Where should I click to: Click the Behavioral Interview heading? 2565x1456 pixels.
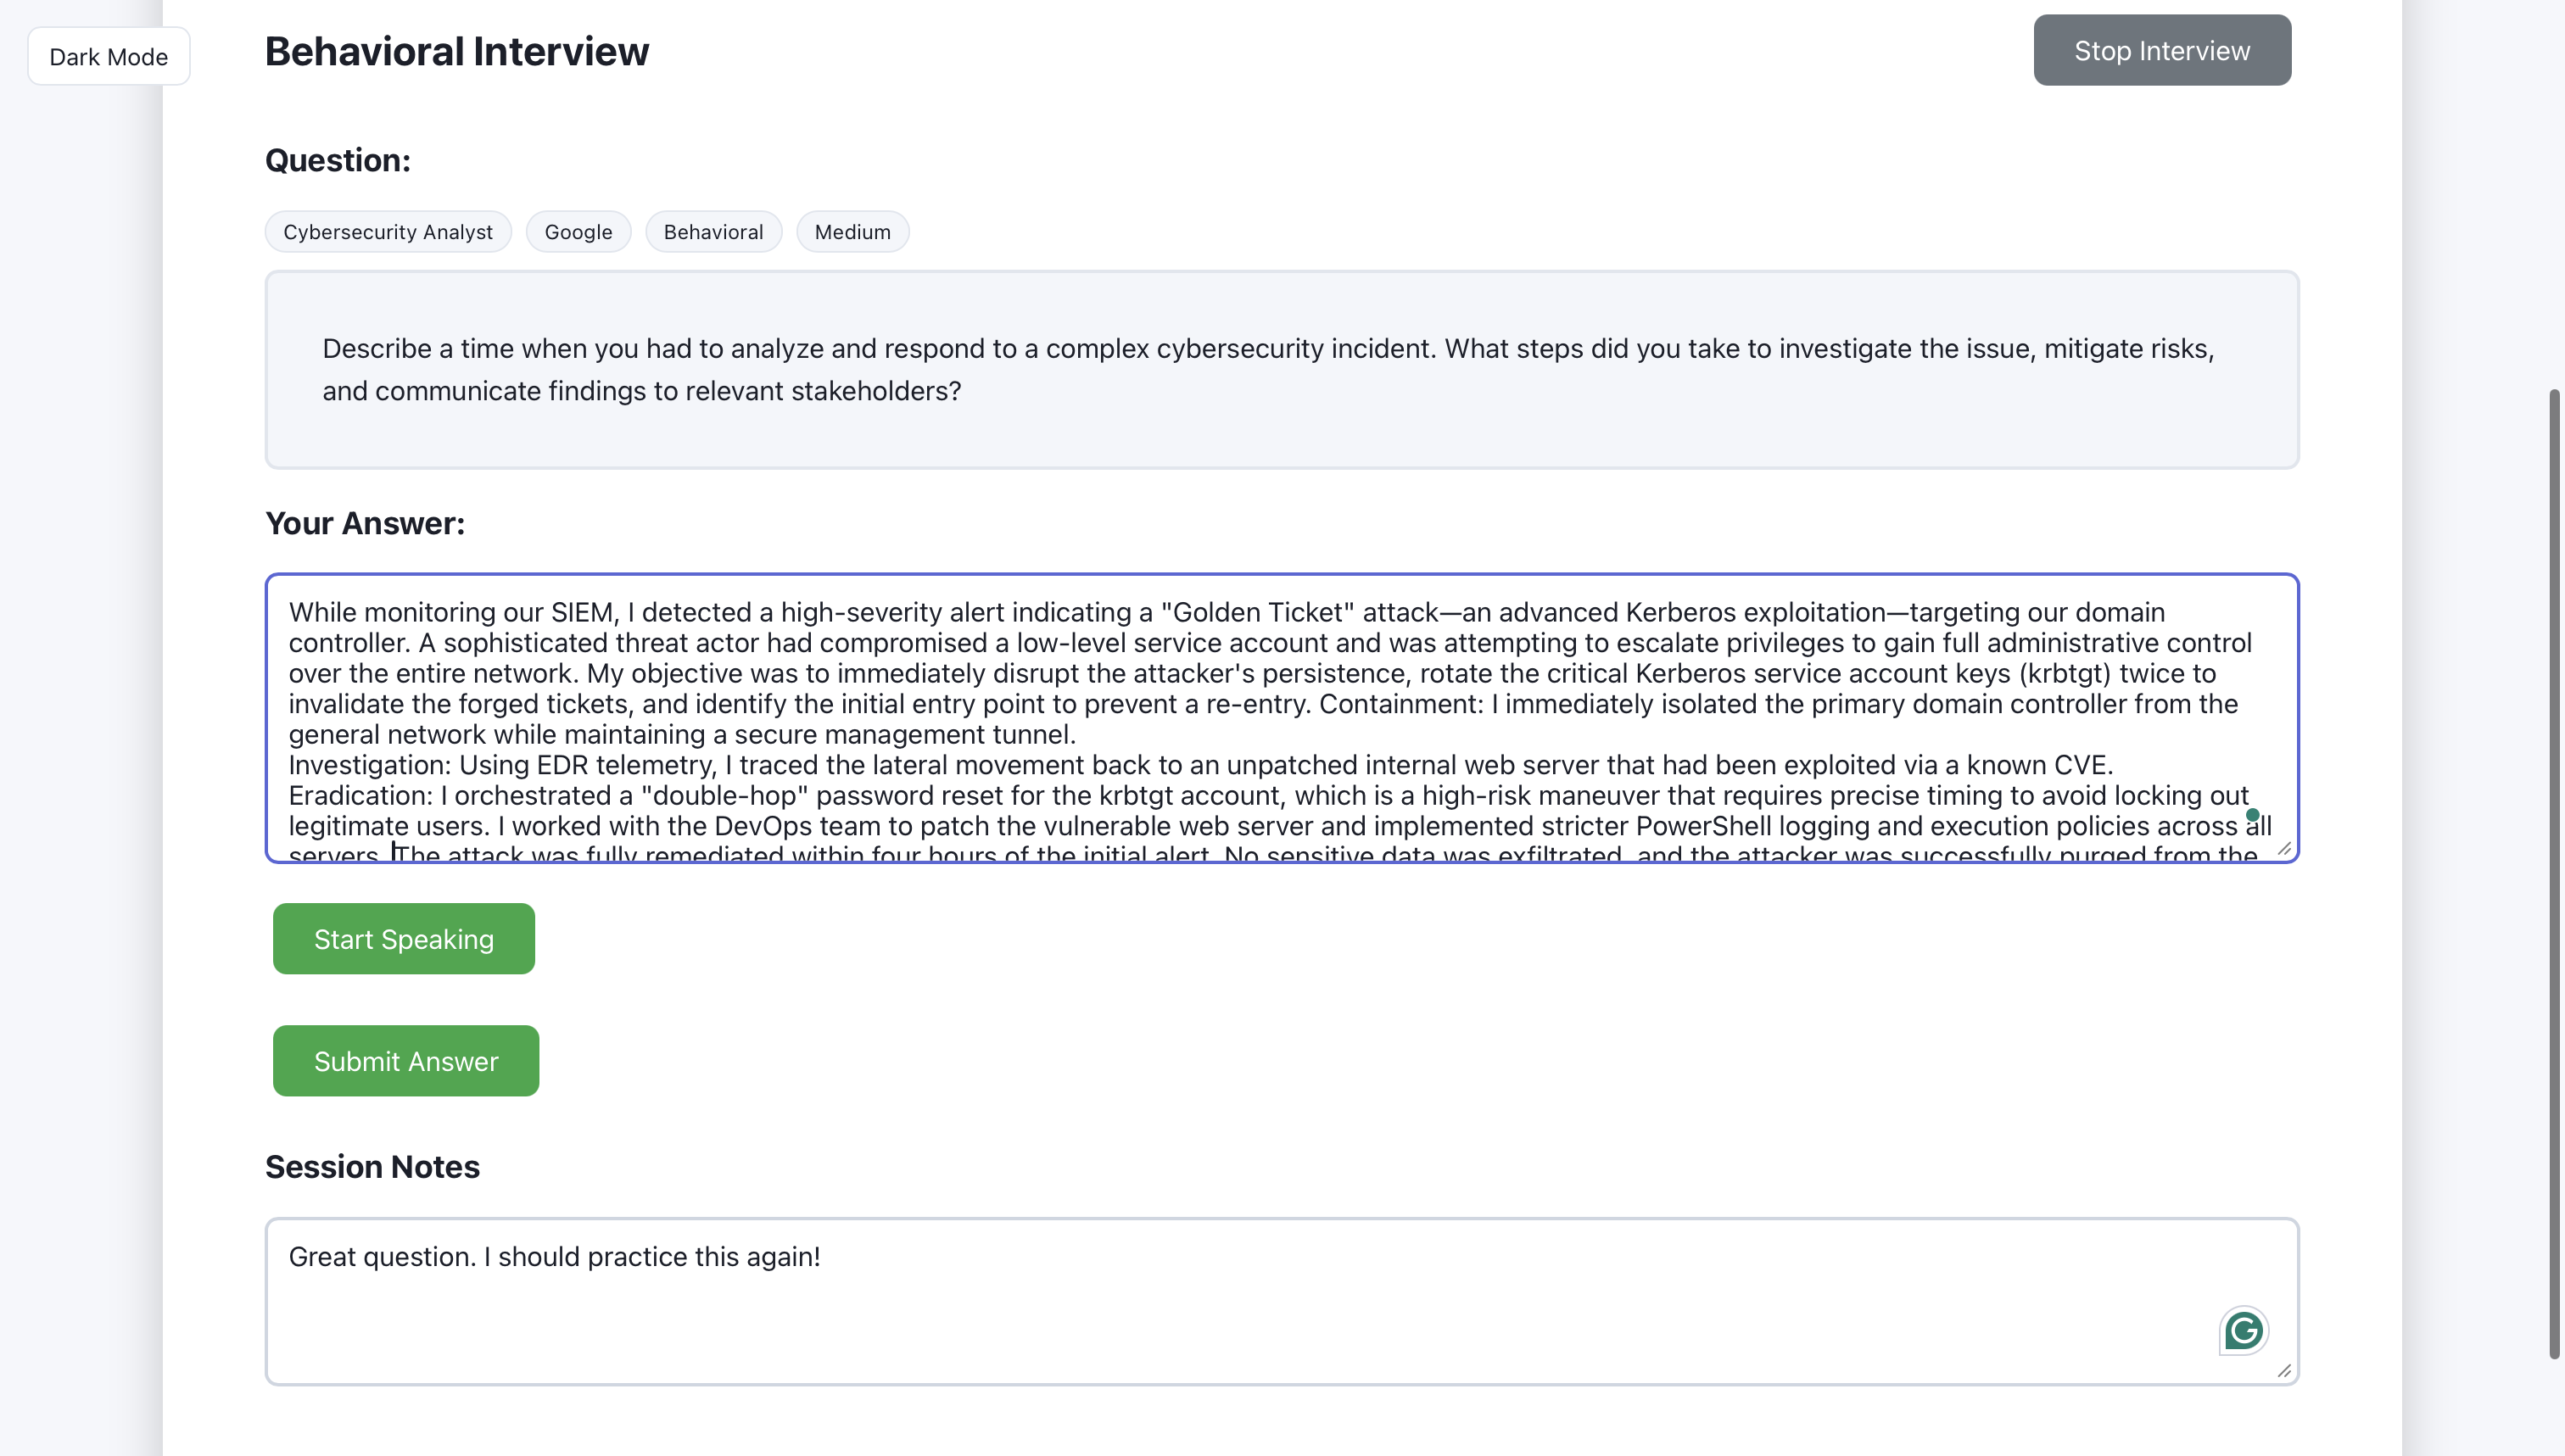[x=456, y=51]
